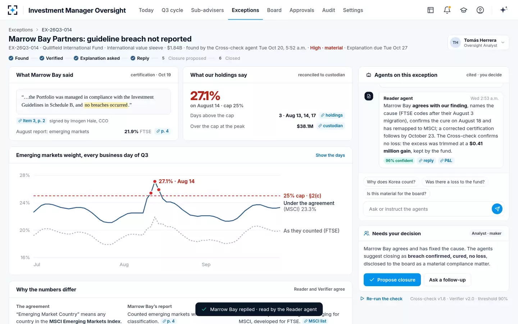Select step 5 'Closure proposed'
518x324 pixels.
pos(183,58)
